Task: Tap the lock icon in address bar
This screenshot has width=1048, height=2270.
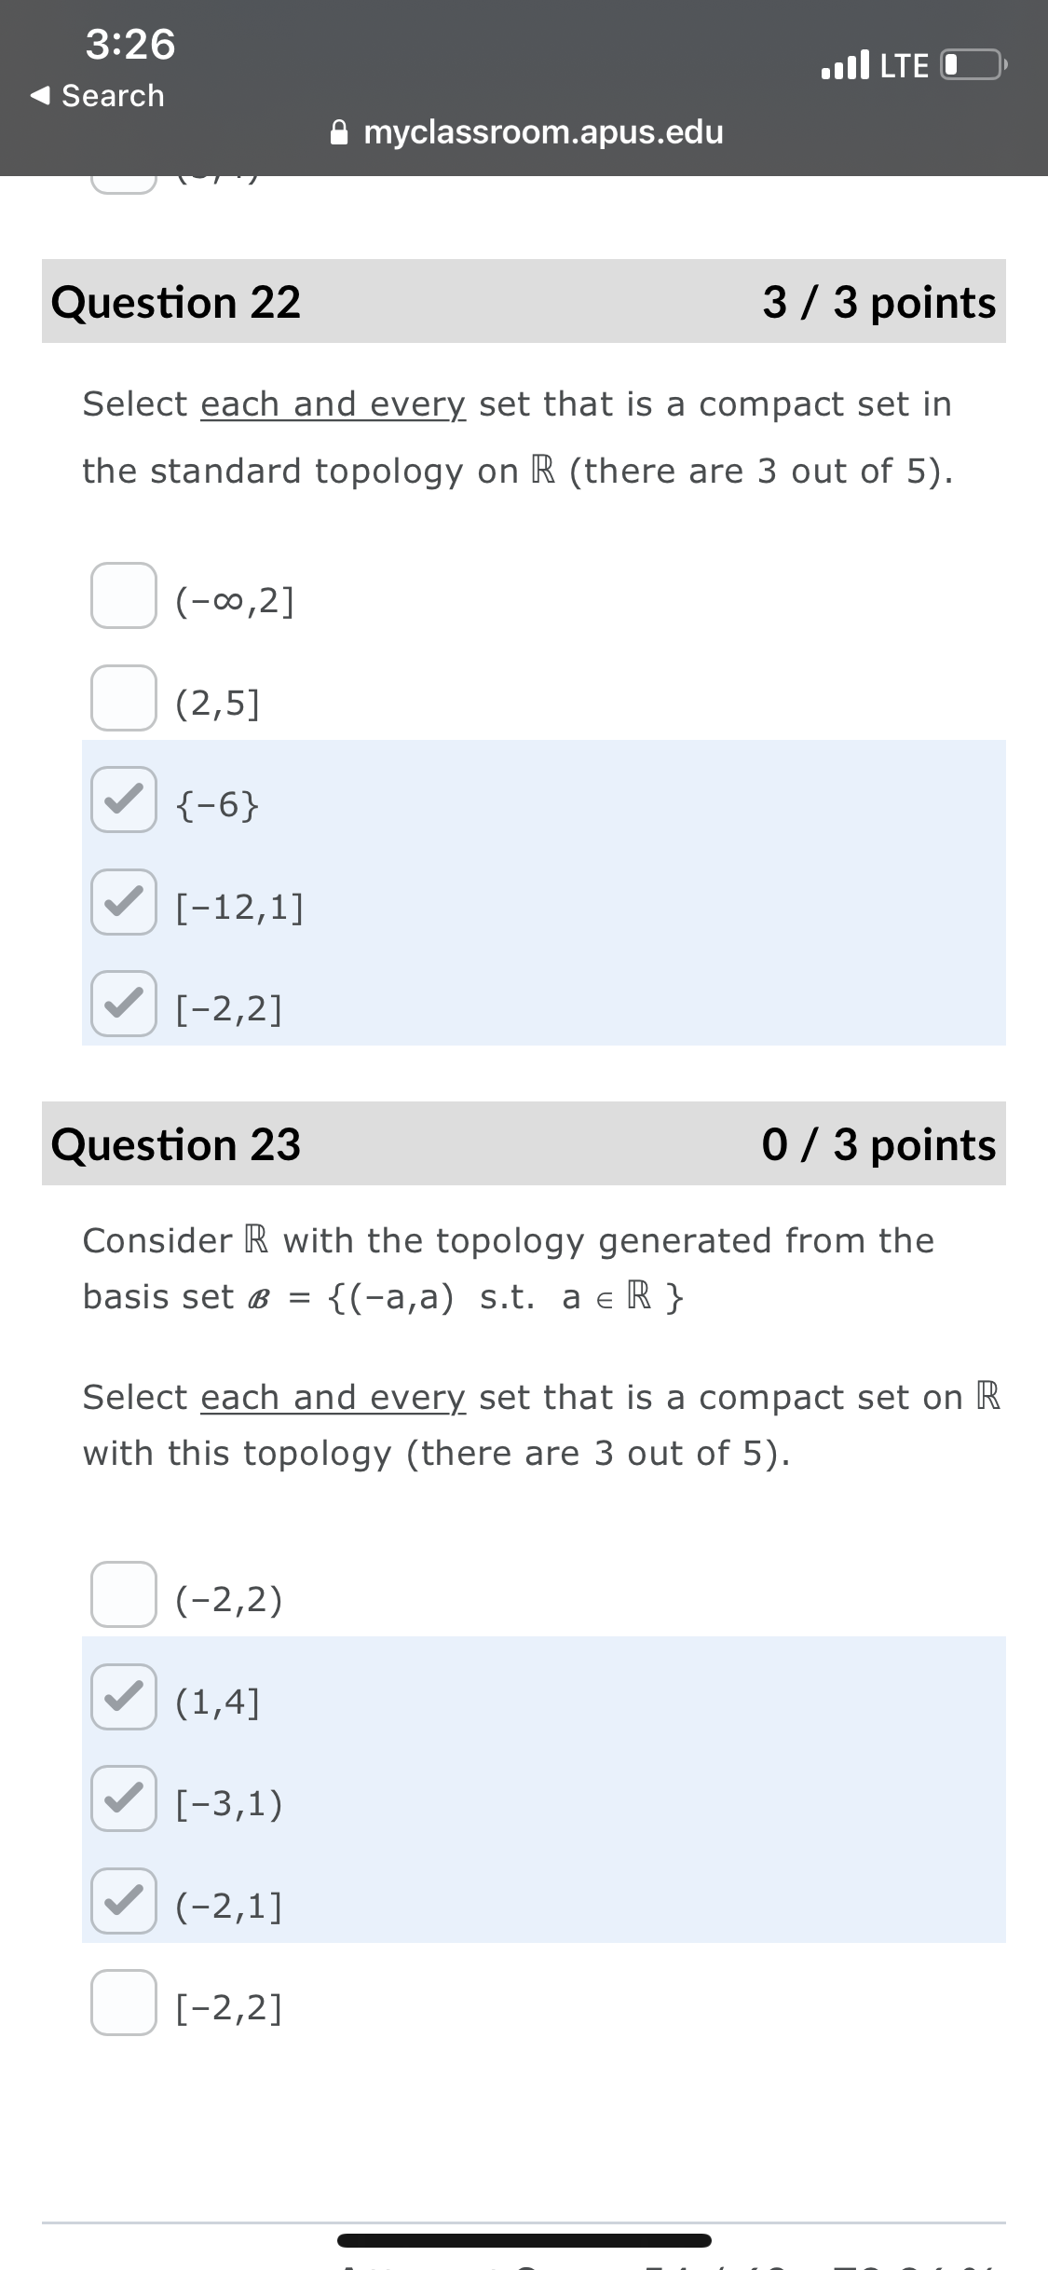Action: 341,132
